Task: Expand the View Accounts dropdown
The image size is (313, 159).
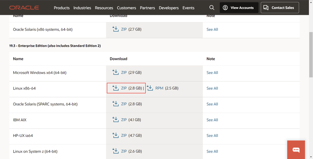Action: click(x=239, y=8)
